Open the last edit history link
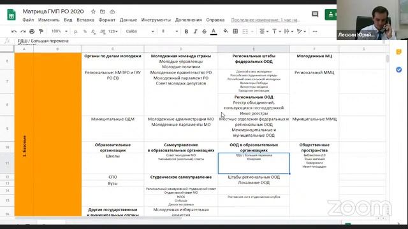The width and height of the screenshot is (408, 229). click(x=265, y=20)
